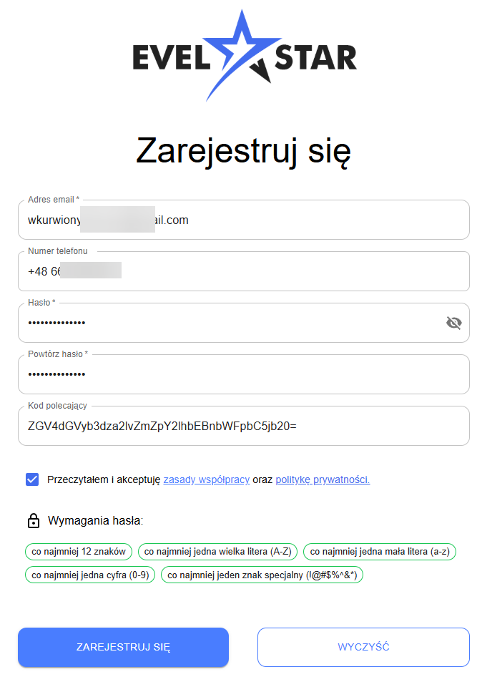This screenshot has width=482, height=682.
Task: Focus the Adres email field
Action: (x=243, y=220)
